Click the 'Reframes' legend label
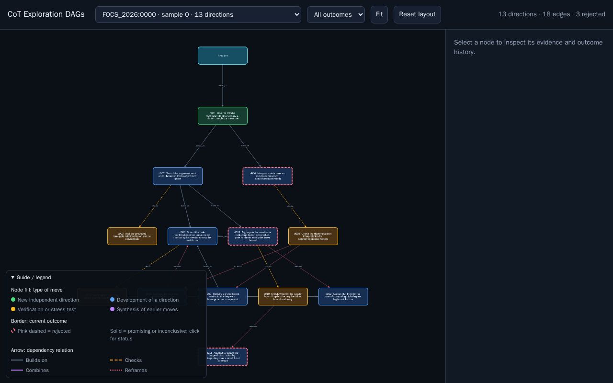 (x=136, y=370)
